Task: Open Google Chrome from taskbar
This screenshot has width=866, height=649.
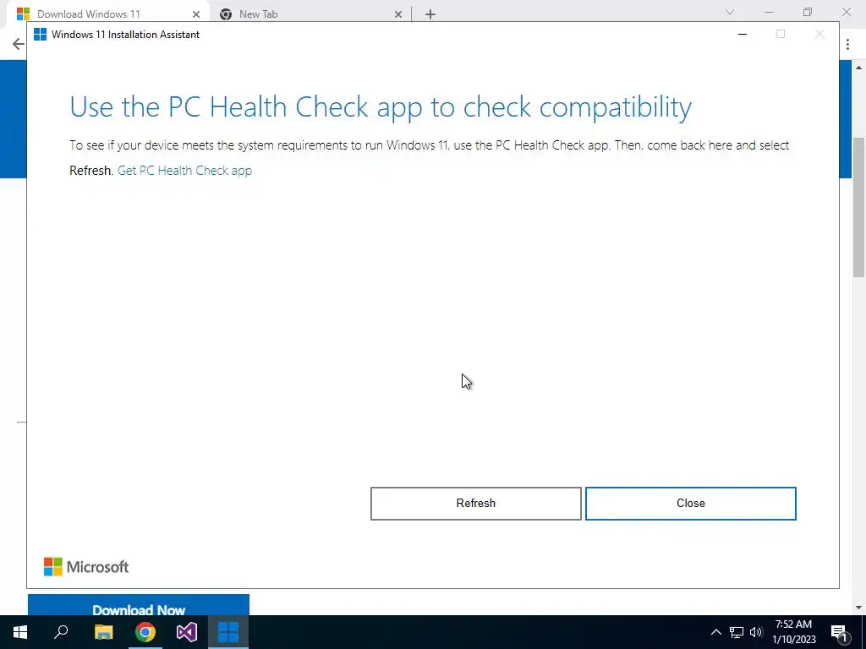Action: pos(145,632)
